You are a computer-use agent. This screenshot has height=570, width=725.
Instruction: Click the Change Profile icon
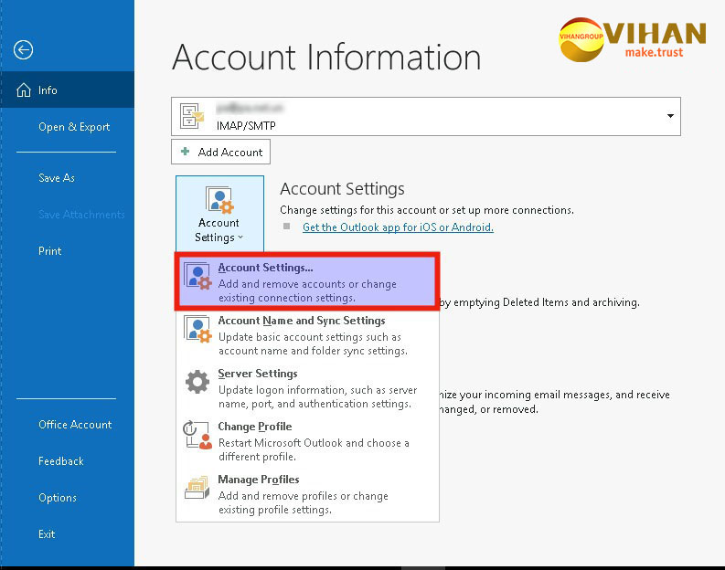pos(197,435)
